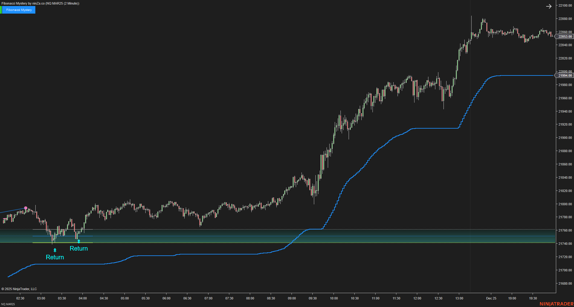Select the Dec 25 session label

pyautogui.click(x=491, y=298)
